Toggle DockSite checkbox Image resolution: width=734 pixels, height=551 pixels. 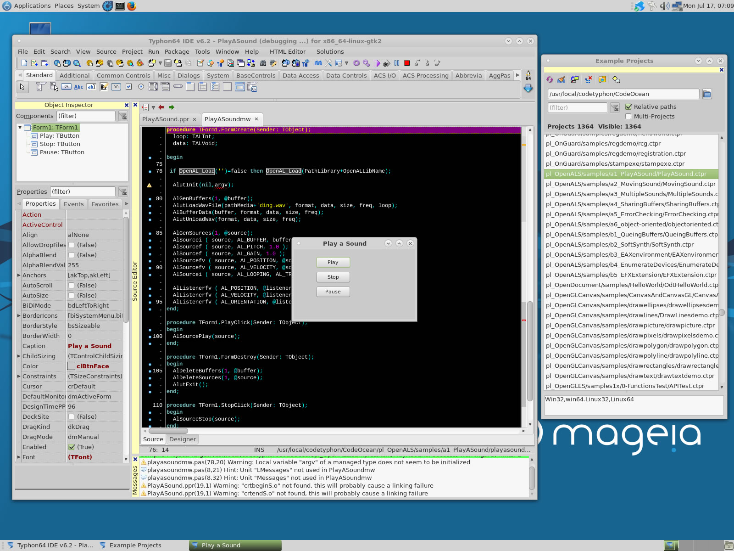tap(72, 417)
